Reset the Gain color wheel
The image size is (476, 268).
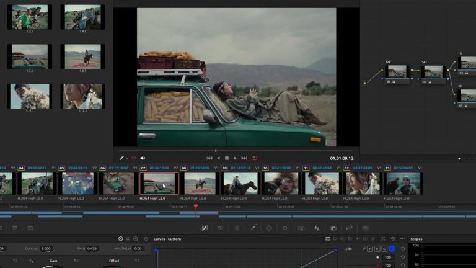pyautogui.click(x=76, y=261)
